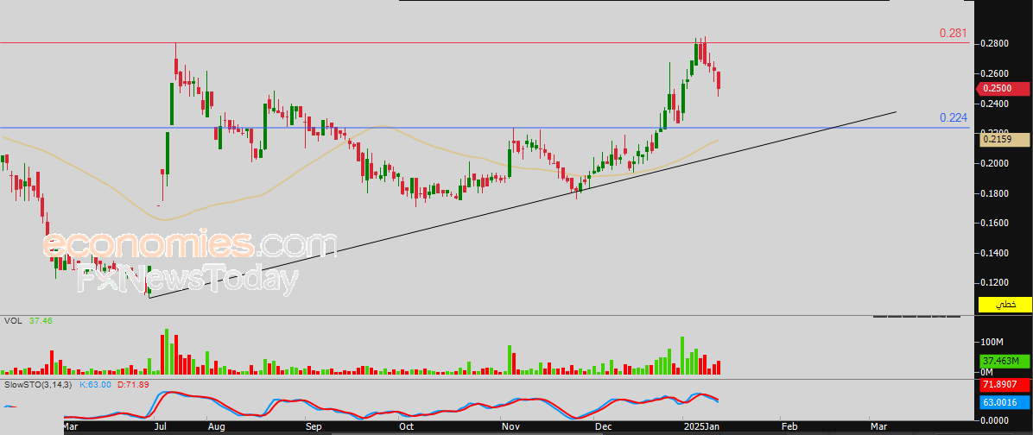Click the Sep label on time axis
This screenshot has width=1033, height=435.
pyautogui.click(x=314, y=426)
